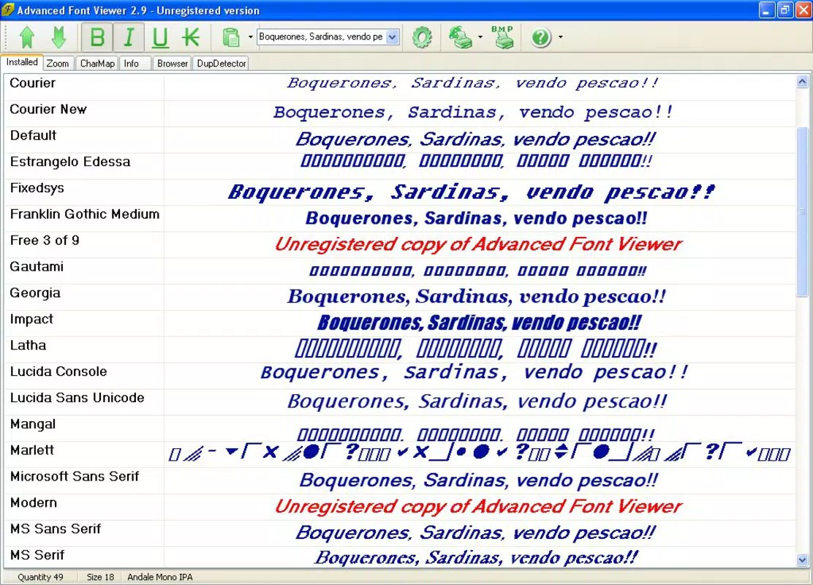Minimize the Advanced Font Viewer window
The height and width of the screenshot is (585, 813).
click(x=767, y=10)
